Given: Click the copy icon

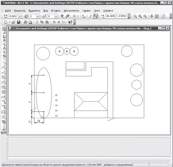Looking at the screenshot, I should (42, 22).
